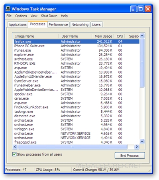Select the iTunes.exe process
Screen dimensions: 159x180
(77, 50)
